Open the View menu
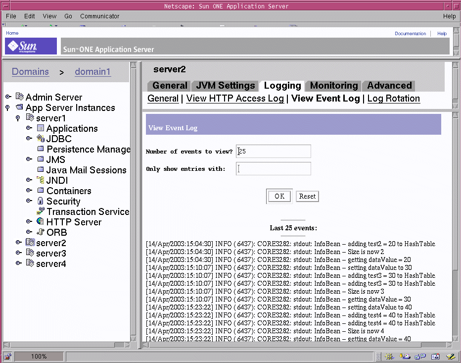461x363 pixels. [x=49, y=16]
